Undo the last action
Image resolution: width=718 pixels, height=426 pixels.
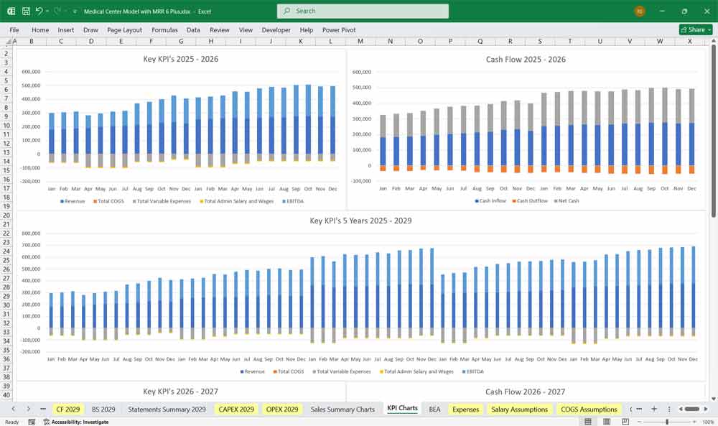[39, 11]
